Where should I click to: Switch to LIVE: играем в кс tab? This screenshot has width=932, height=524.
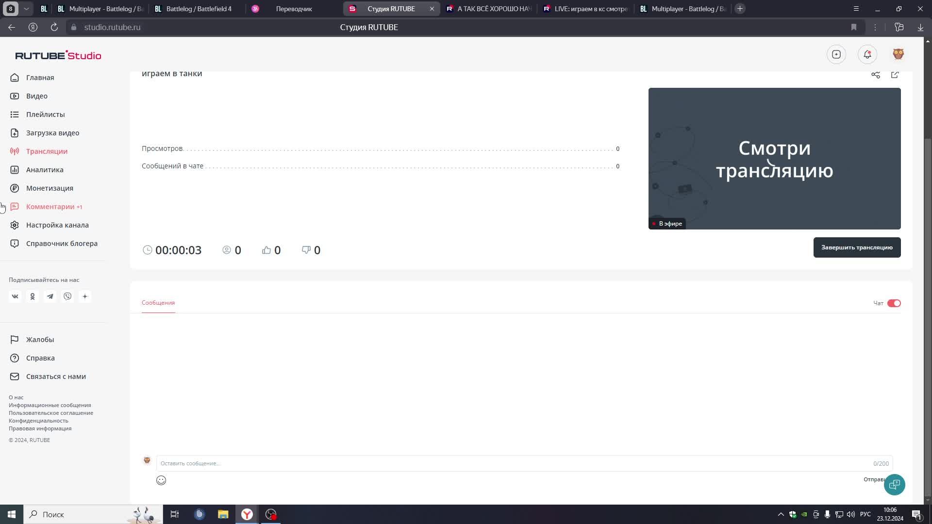(x=586, y=9)
